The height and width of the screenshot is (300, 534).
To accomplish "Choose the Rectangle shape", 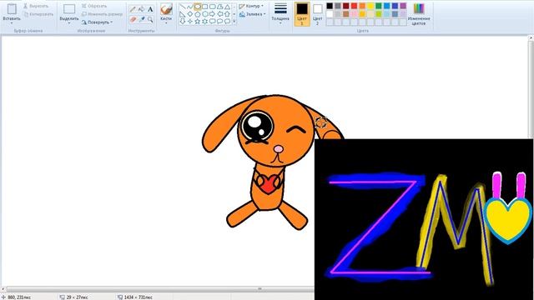I will (x=205, y=7).
